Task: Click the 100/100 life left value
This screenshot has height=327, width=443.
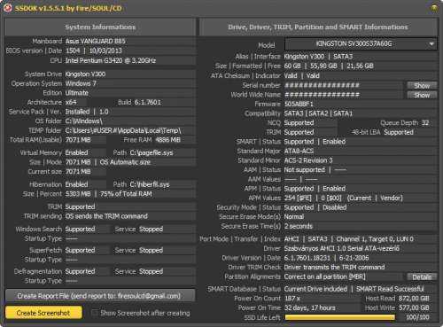Action: coord(417,317)
